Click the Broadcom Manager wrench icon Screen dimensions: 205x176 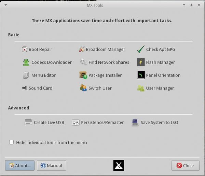coord(82,49)
